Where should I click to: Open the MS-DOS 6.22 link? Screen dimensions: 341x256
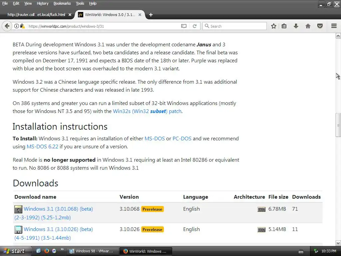click(x=42, y=147)
